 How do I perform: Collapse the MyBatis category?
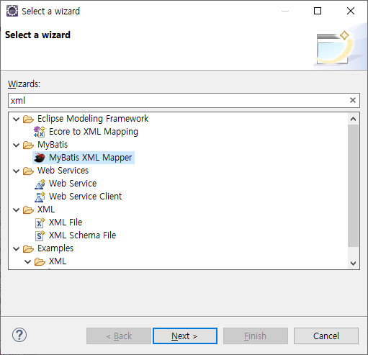point(16,145)
